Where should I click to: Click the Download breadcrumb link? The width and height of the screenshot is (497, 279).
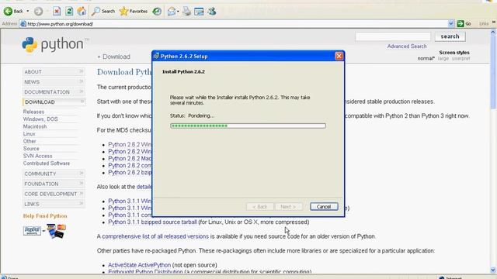tap(116, 57)
